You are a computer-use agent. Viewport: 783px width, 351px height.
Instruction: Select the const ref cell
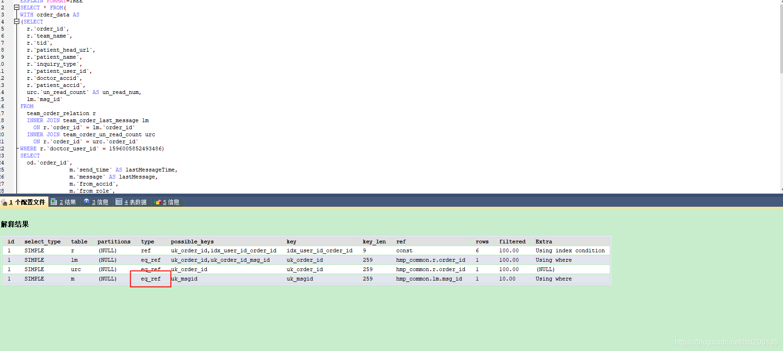click(x=404, y=250)
